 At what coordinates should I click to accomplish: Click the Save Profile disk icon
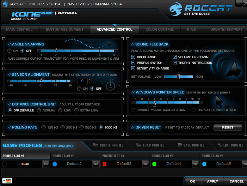point(180,145)
